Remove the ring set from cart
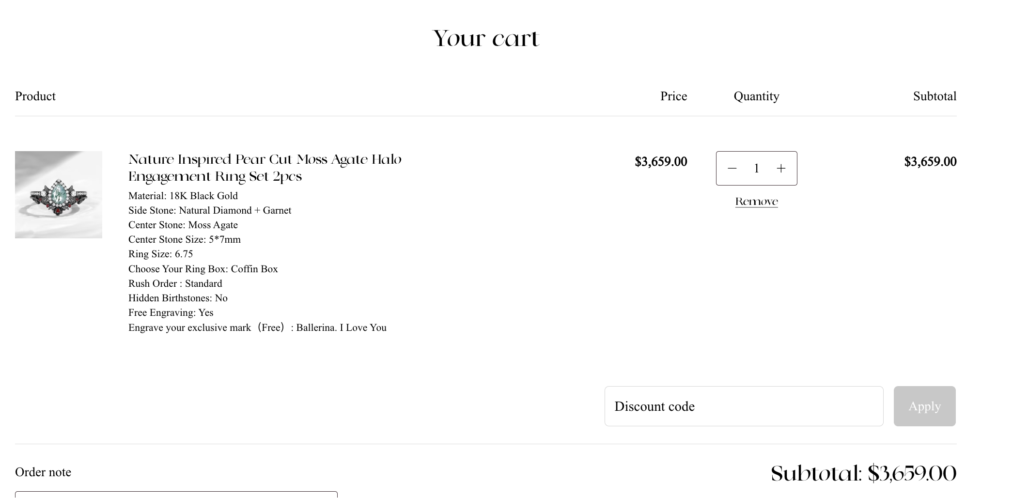The height and width of the screenshot is (498, 1028). [x=756, y=202]
